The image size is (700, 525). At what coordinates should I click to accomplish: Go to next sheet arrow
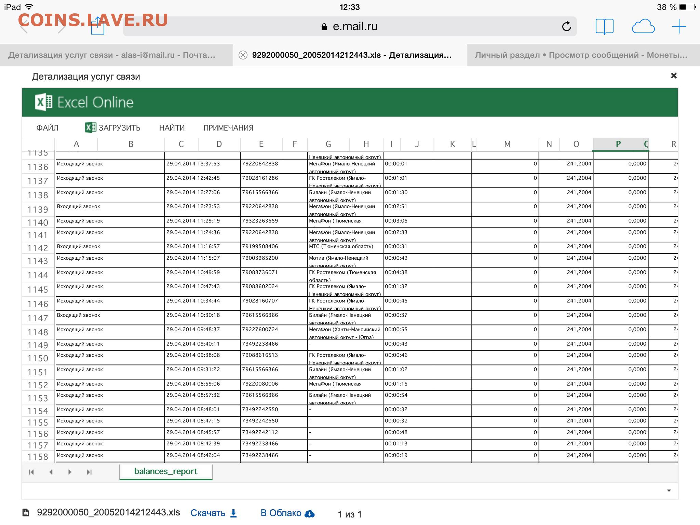point(70,472)
